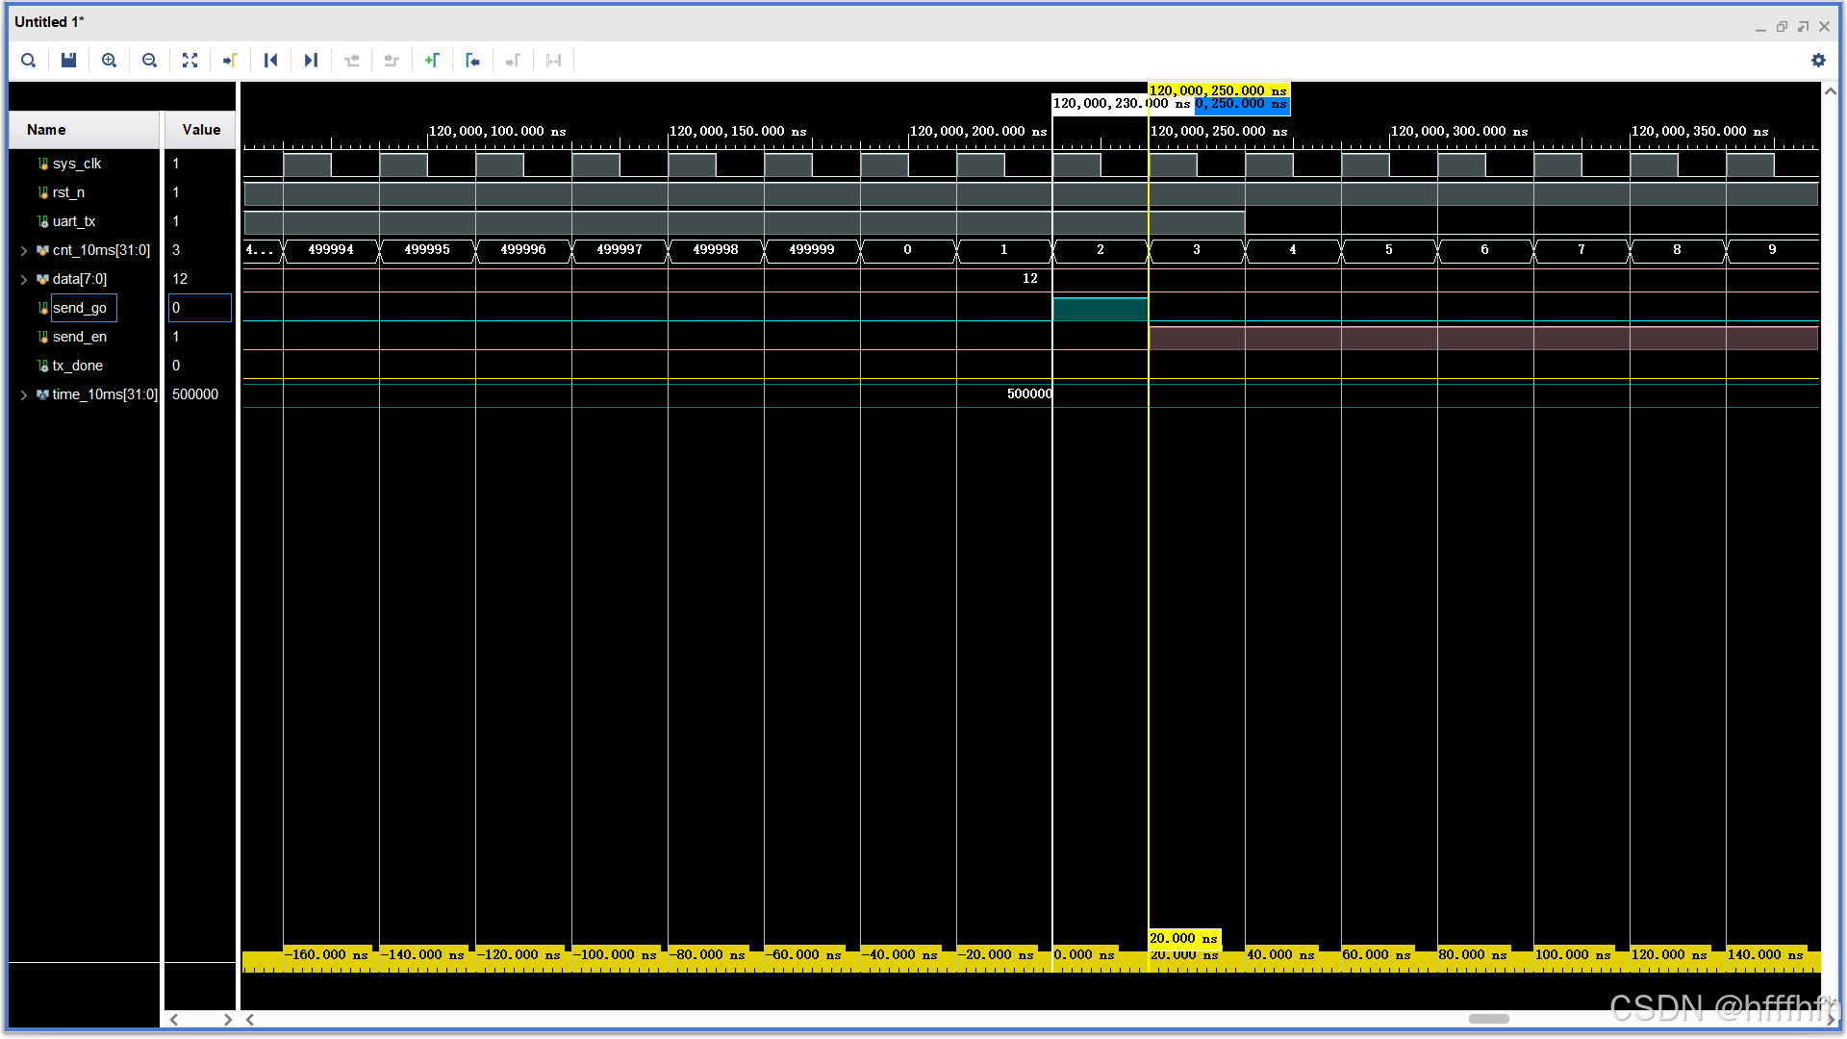Expand the data[7:0] bus
Viewport: 1847px width, 1039px height.
click(x=24, y=279)
